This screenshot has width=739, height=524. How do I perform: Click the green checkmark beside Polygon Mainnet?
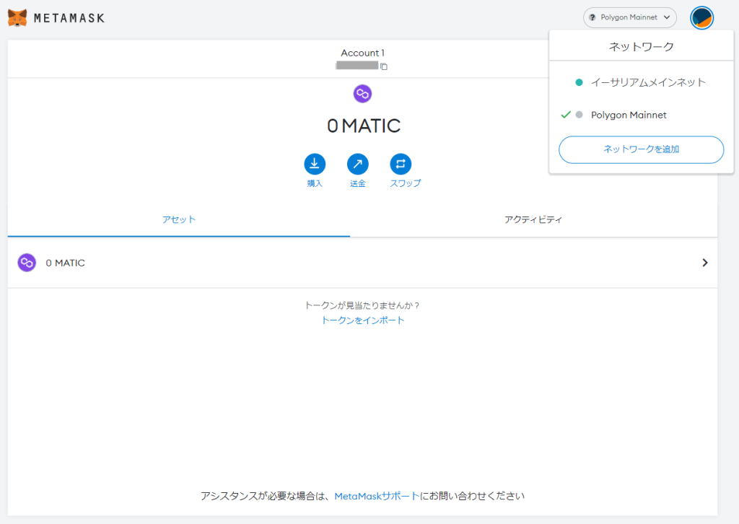pos(566,115)
